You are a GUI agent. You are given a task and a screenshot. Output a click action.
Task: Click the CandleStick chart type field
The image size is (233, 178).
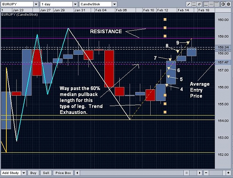96,4
